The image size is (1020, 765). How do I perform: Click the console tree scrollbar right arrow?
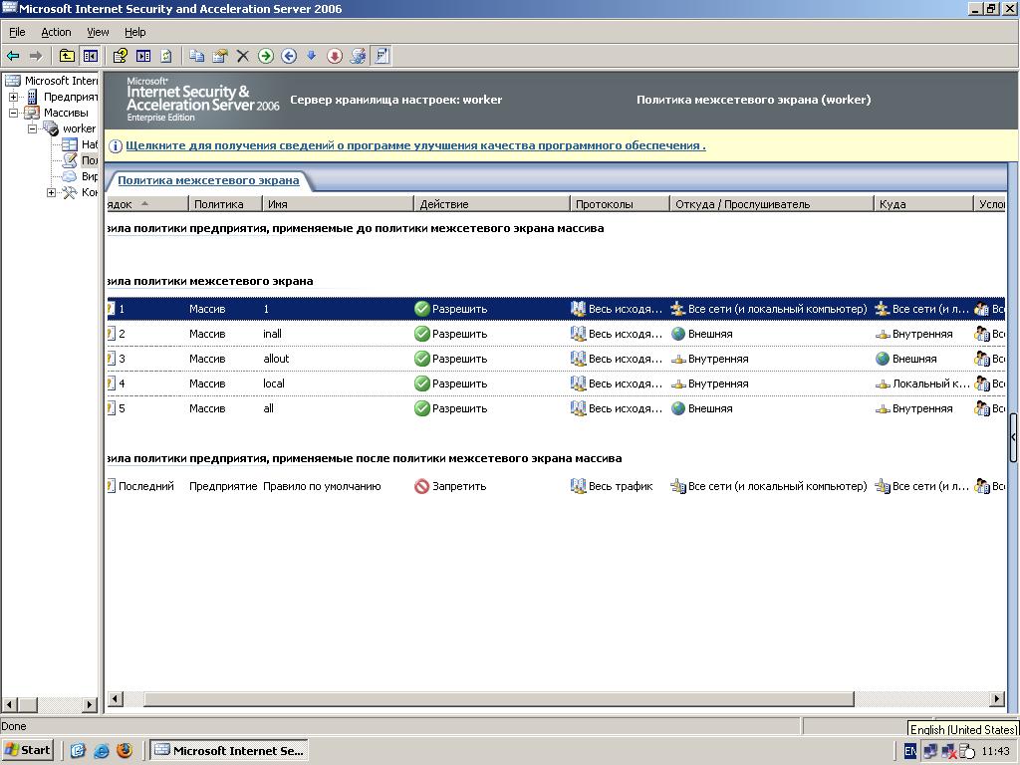coord(90,704)
